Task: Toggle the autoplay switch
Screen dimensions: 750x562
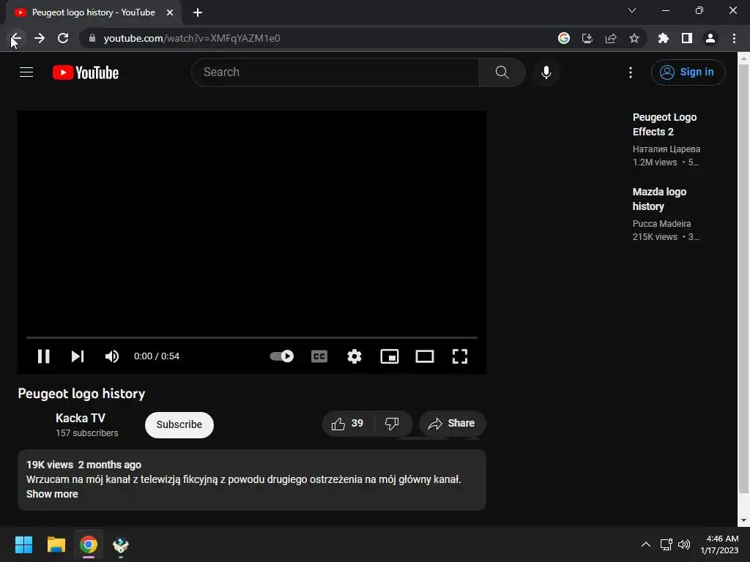Action: (282, 356)
